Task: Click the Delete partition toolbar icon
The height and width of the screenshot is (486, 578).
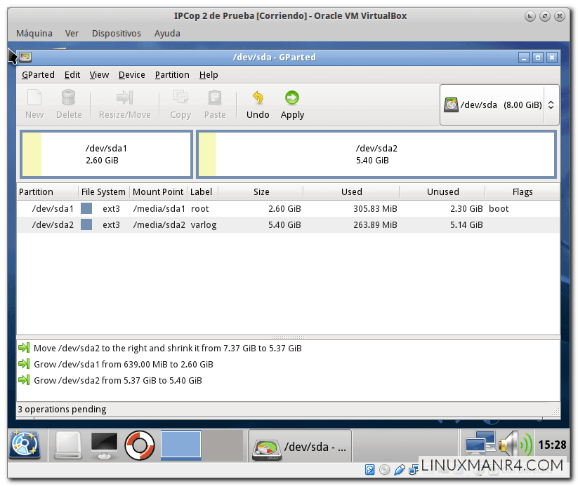Action: (x=69, y=99)
